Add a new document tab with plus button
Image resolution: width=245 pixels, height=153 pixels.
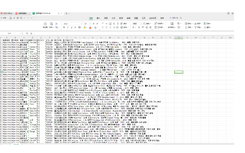click(66, 13)
